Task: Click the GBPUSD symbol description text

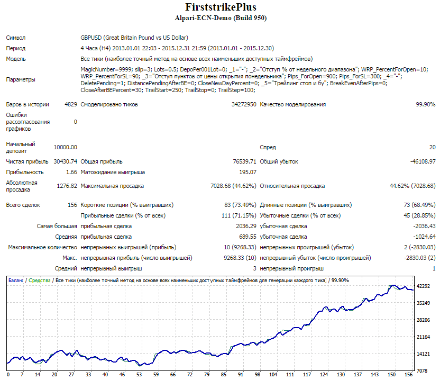Action: tap(134, 38)
